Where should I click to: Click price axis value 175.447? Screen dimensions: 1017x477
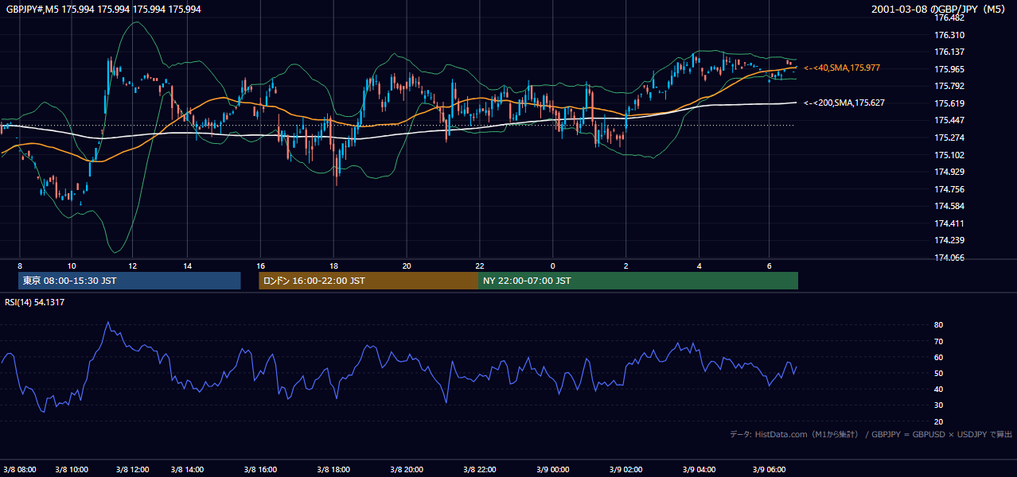(949, 121)
